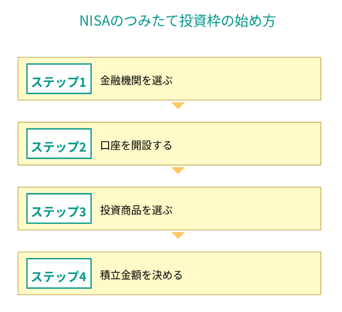Click the 口座を開設する text

(137, 145)
